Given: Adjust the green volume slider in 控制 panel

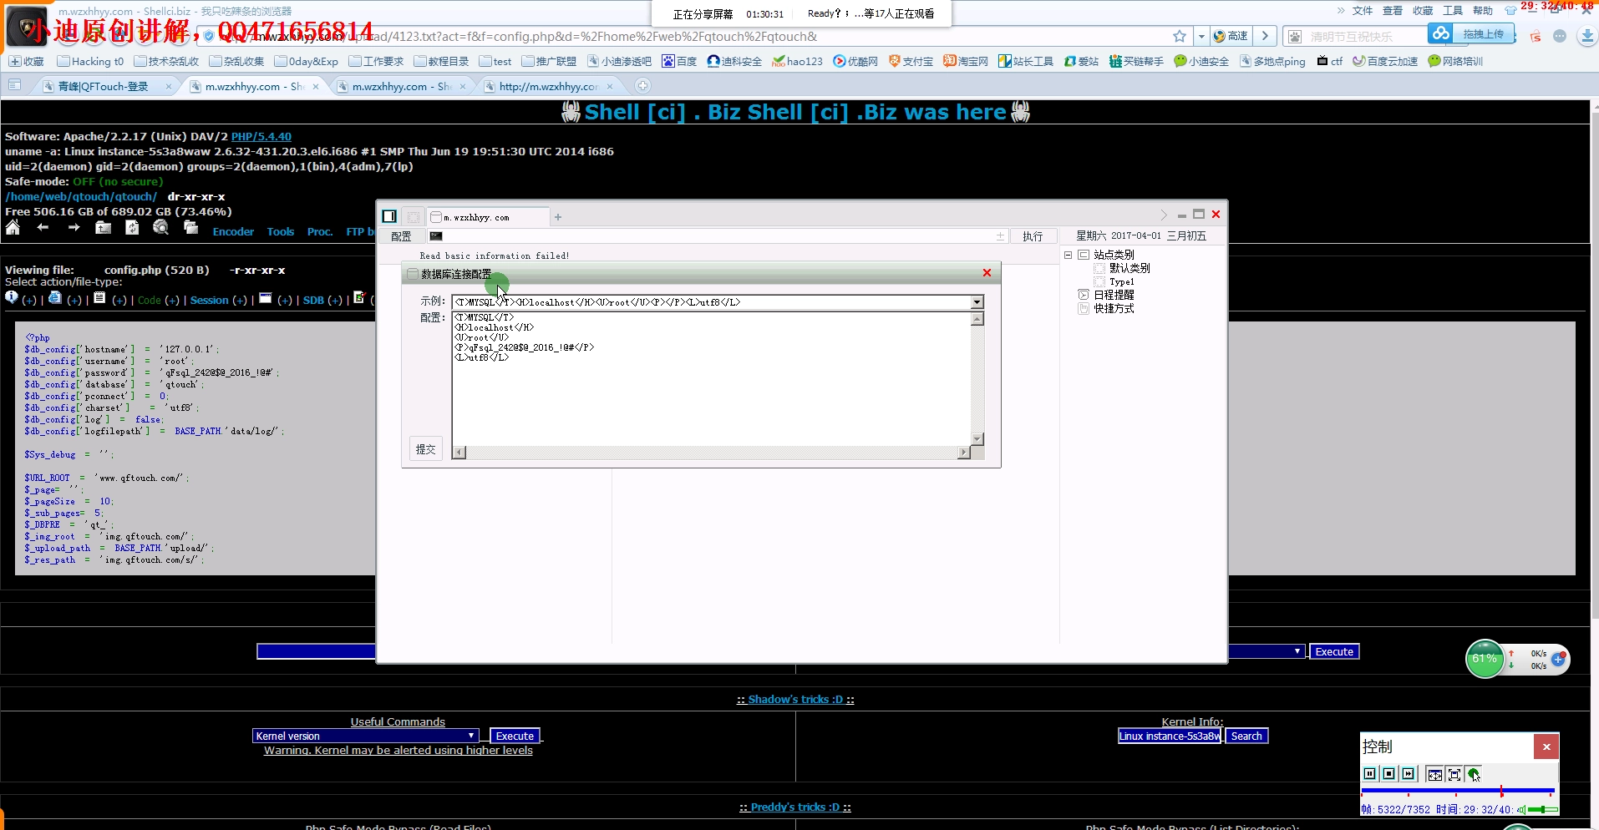Looking at the screenshot, I should point(1543,808).
